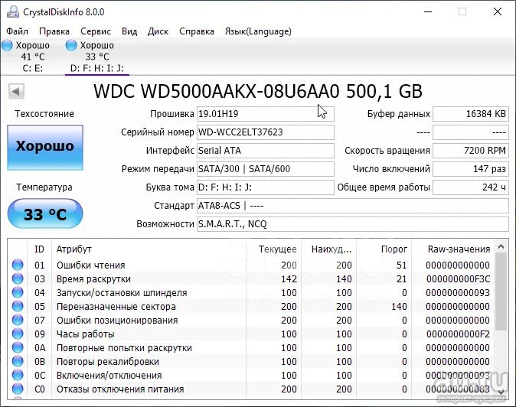Click the blue status orb for the 33 °C disk
Viewport: 516px width, 407px height.
pyautogui.click(x=71, y=45)
